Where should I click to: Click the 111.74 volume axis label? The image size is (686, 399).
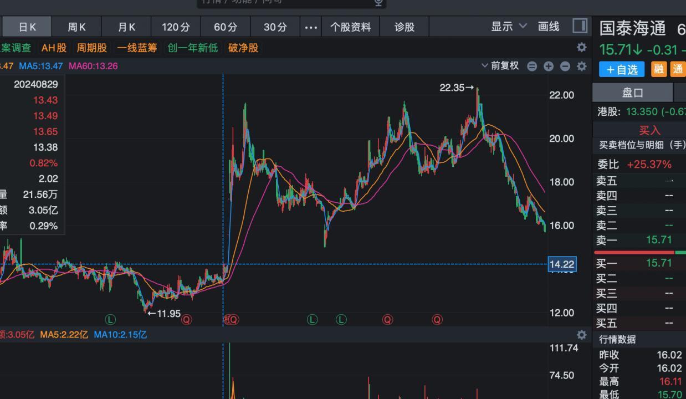(x=564, y=348)
